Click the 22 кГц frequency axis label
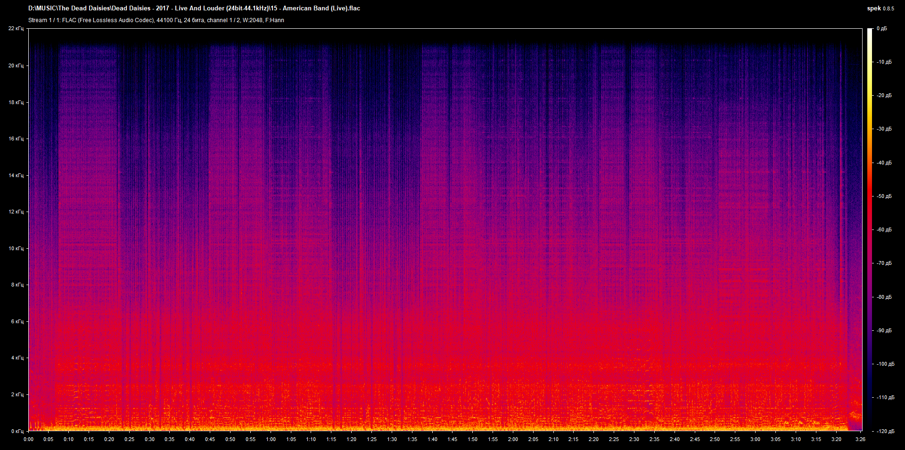Viewport: 905px width, 450px height. pyautogui.click(x=16, y=29)
